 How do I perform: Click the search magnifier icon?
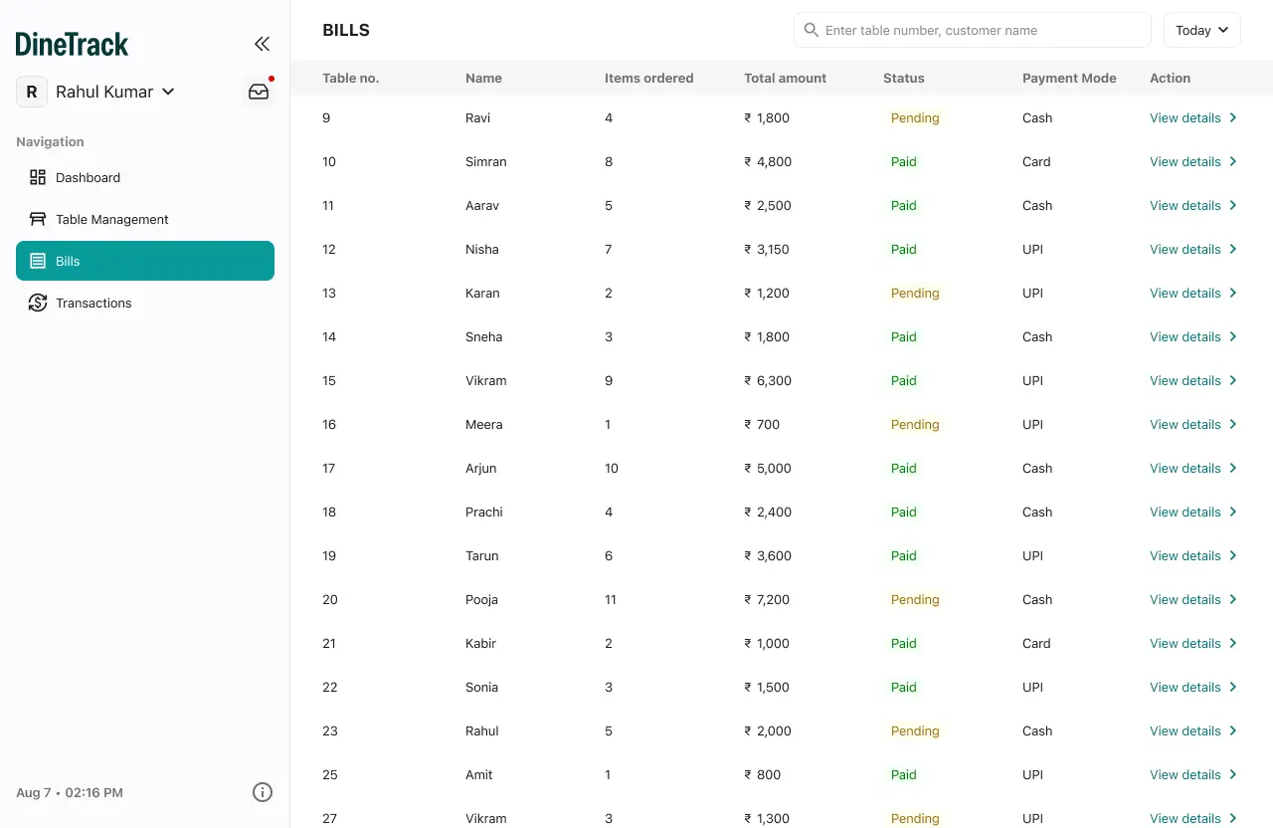[812, 30]
